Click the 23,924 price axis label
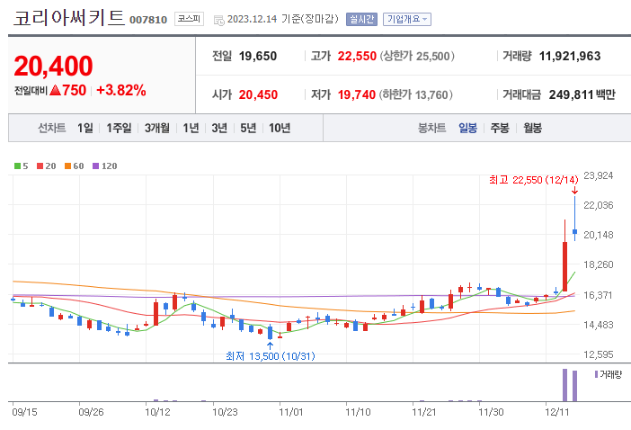Viewport: 631px width, 430px height. [x=599, y=175]
